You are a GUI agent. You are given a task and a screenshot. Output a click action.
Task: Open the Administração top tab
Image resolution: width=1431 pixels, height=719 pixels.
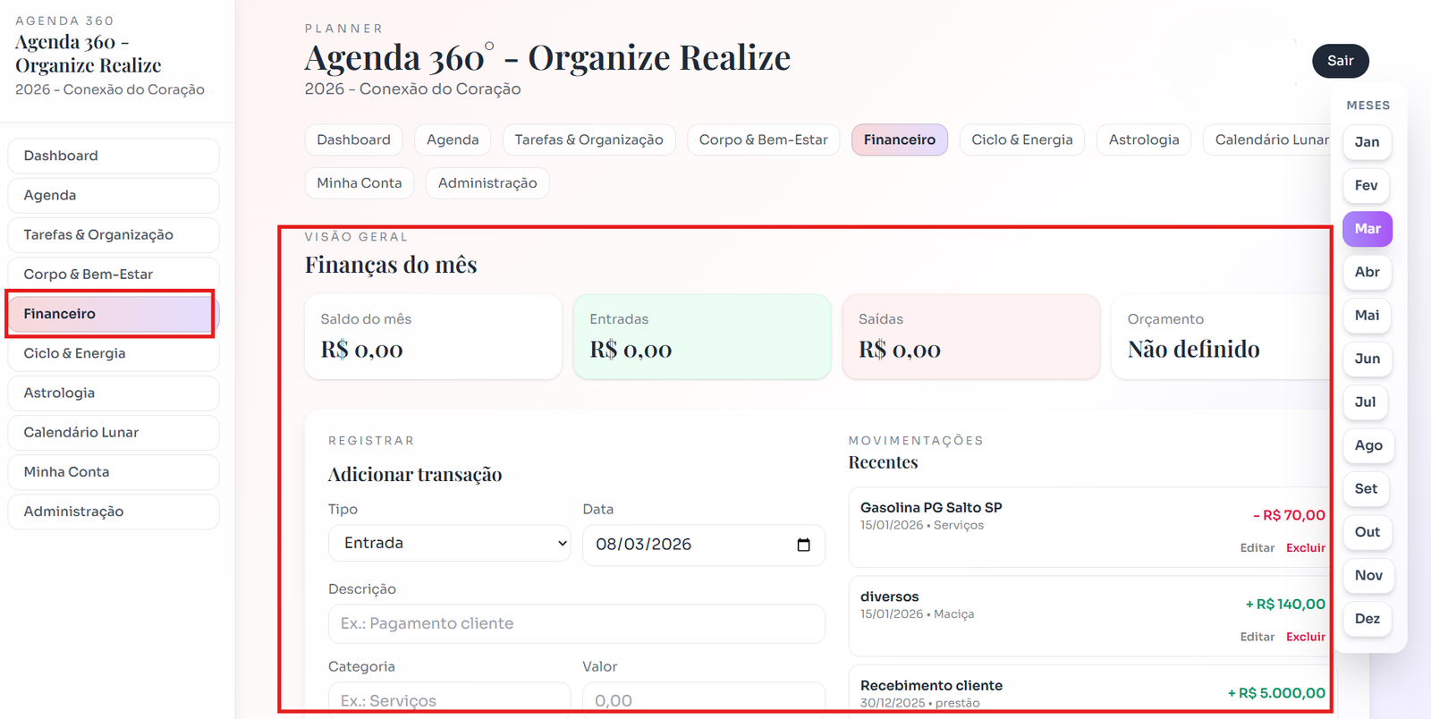click(x=487, y=183)
